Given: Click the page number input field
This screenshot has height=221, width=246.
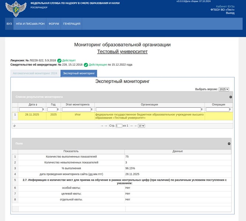Looking at the screenshot, I should (x=119, y=126).
